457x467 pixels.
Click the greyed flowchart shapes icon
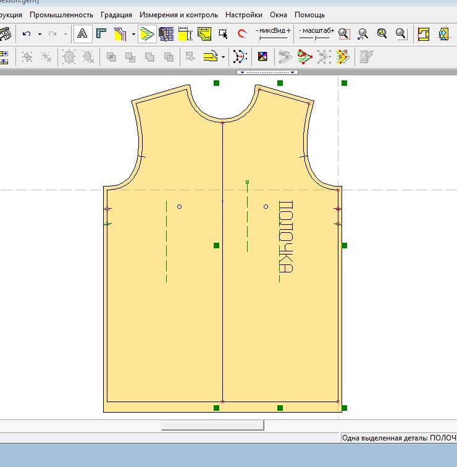click(190, 57)
